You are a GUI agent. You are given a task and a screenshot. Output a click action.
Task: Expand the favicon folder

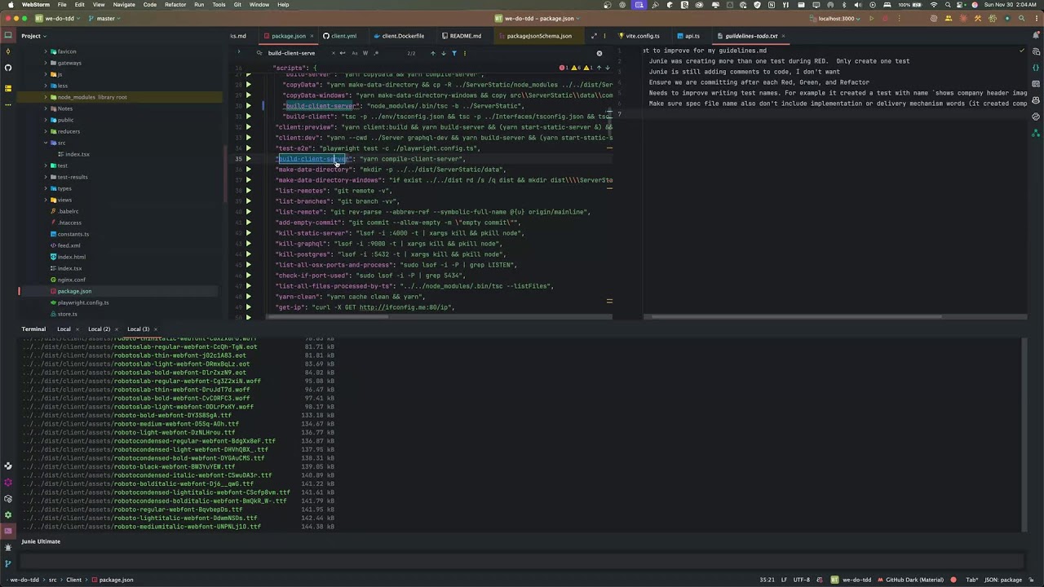coord(46,51)
